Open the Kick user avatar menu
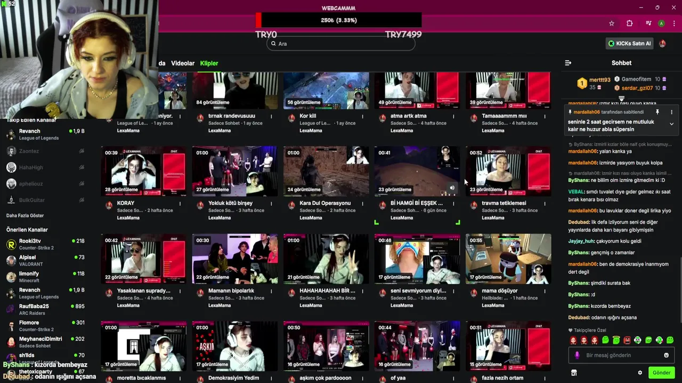The height and width of the screenshot is (383, 682). click(x=662, y=44)
